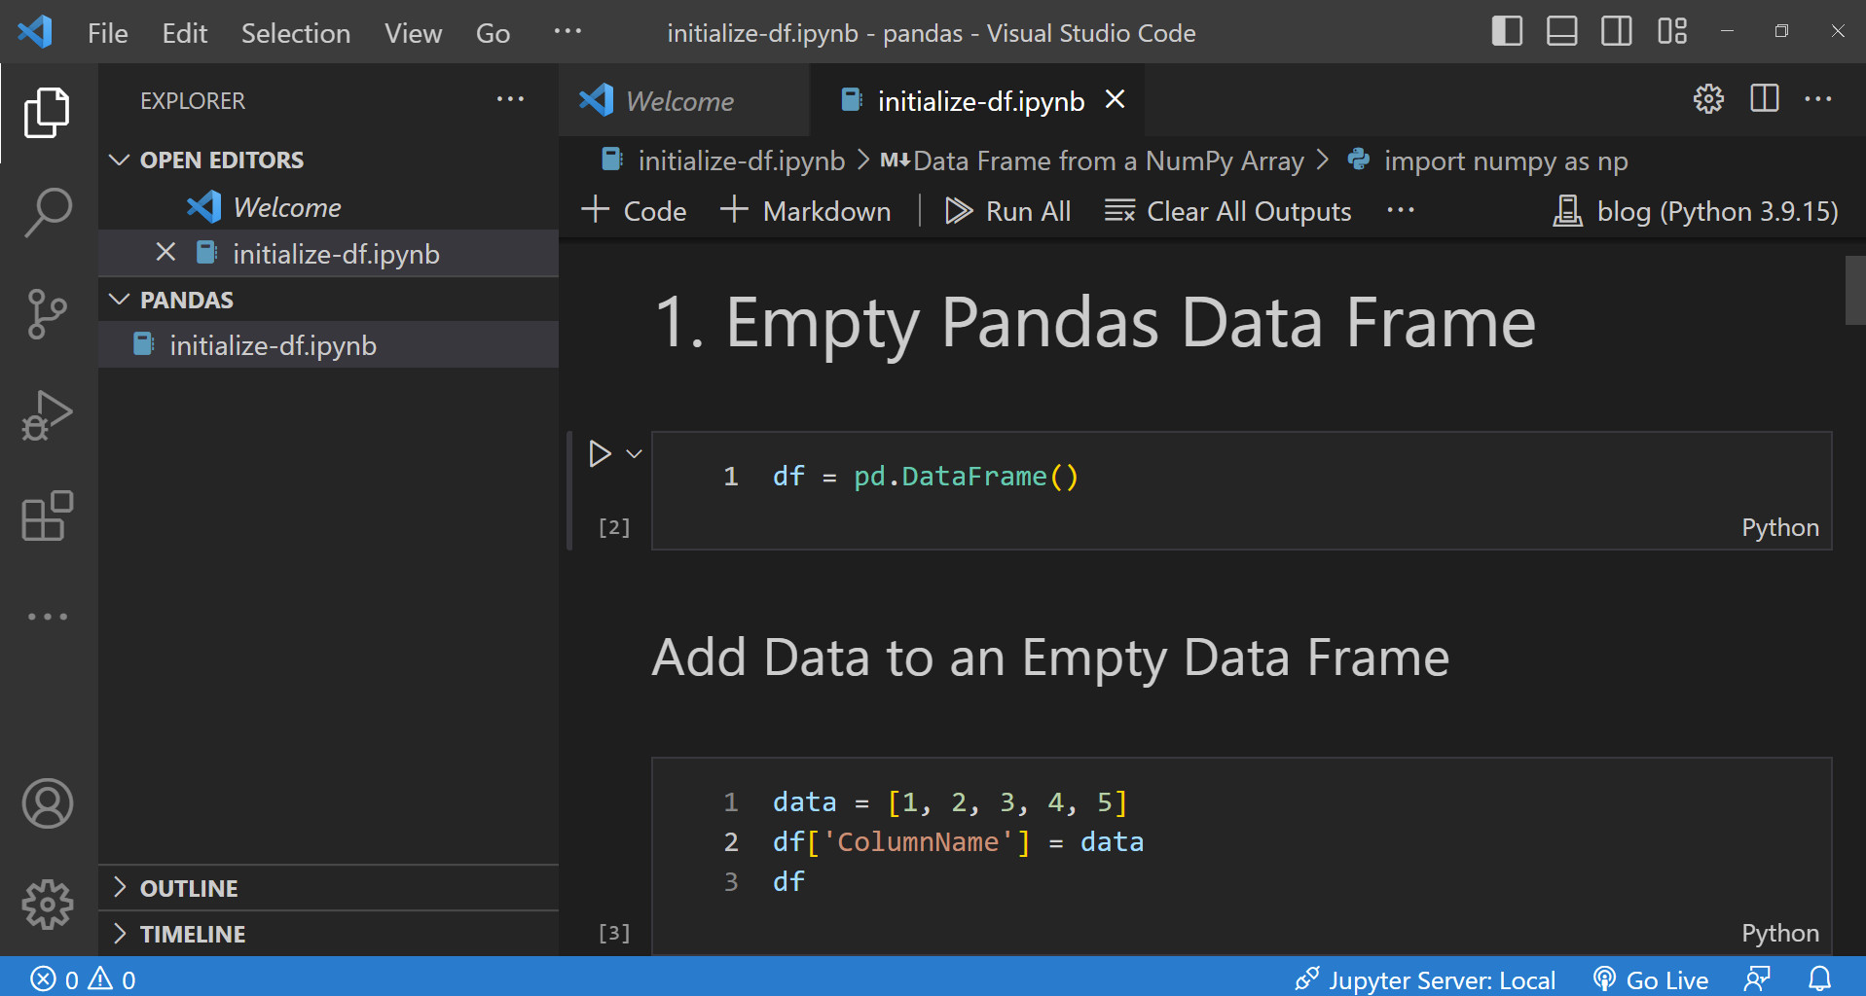Screen dimensions: 1866x996
Task: Open the Source Control view
Action: (x=47, y=313)
